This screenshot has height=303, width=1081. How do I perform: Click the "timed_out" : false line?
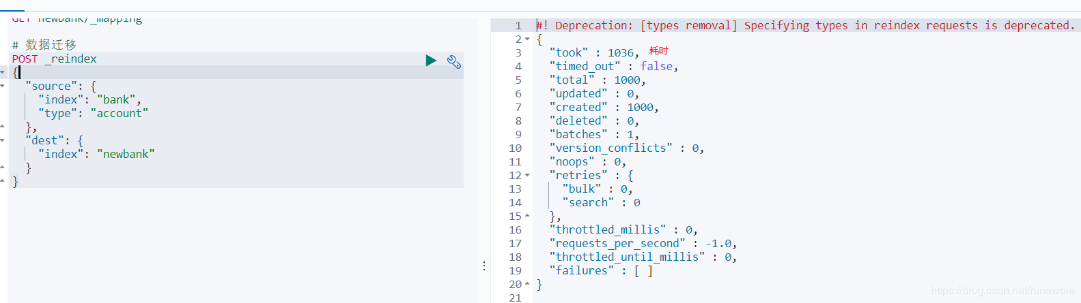pyautogui.click(x=614, y=66)
